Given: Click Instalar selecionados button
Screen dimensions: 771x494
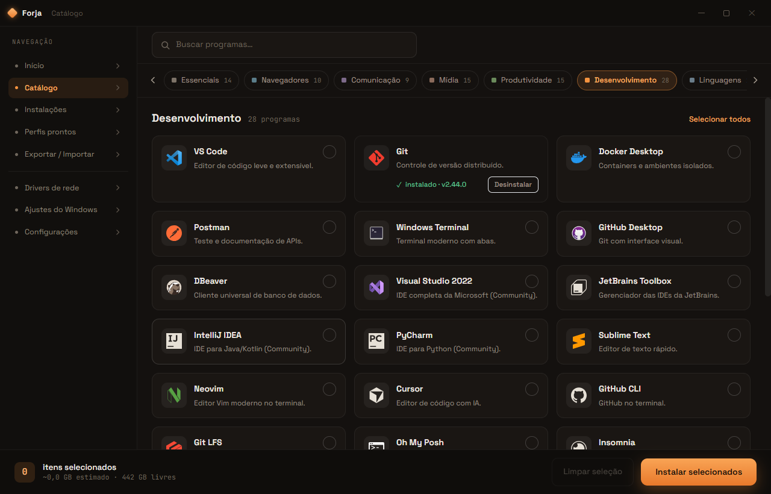Looking at the screenshot, I should (x=699, y=472).
